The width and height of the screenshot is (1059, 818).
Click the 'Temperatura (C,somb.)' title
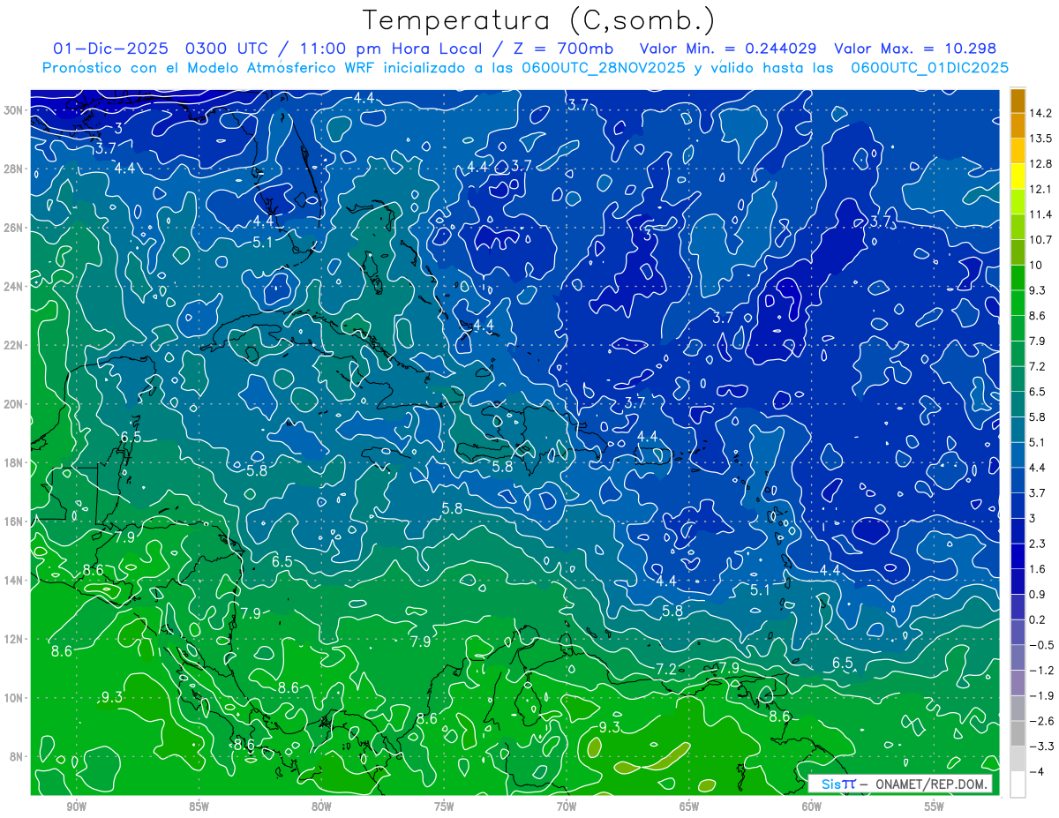coord(539,20)
